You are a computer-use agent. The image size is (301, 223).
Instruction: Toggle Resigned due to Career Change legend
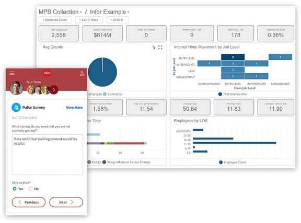pos(126,162)
